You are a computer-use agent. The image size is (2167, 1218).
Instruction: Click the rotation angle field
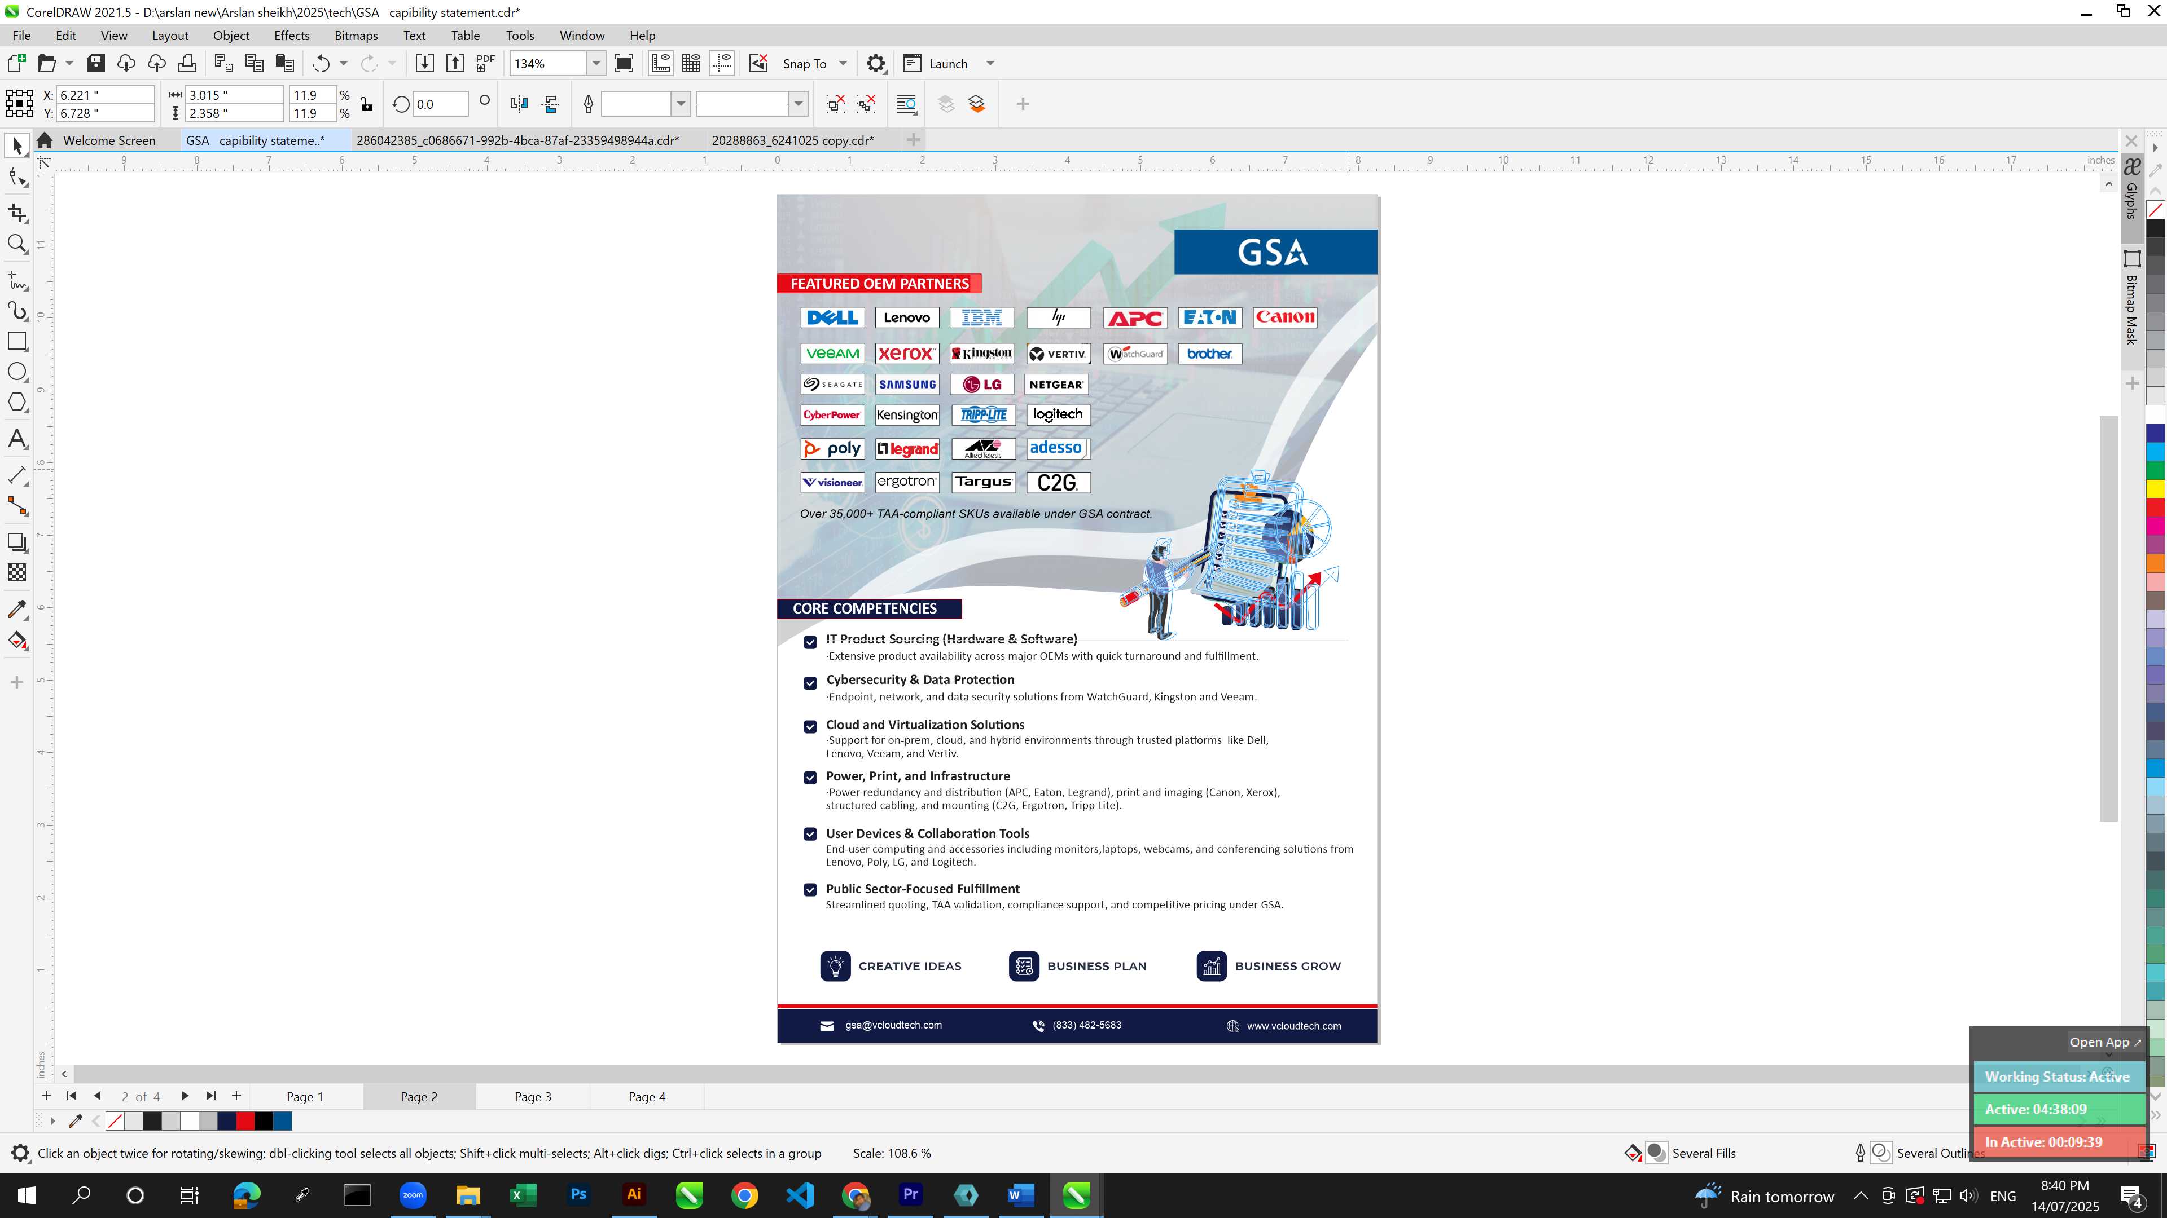point(440,103)
